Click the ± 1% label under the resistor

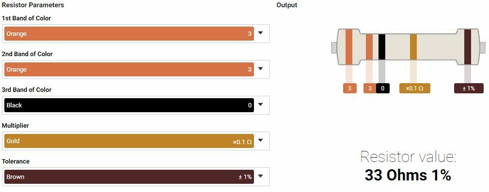pos(469,89)
